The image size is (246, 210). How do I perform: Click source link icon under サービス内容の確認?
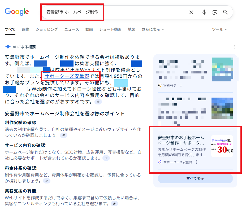106,158
